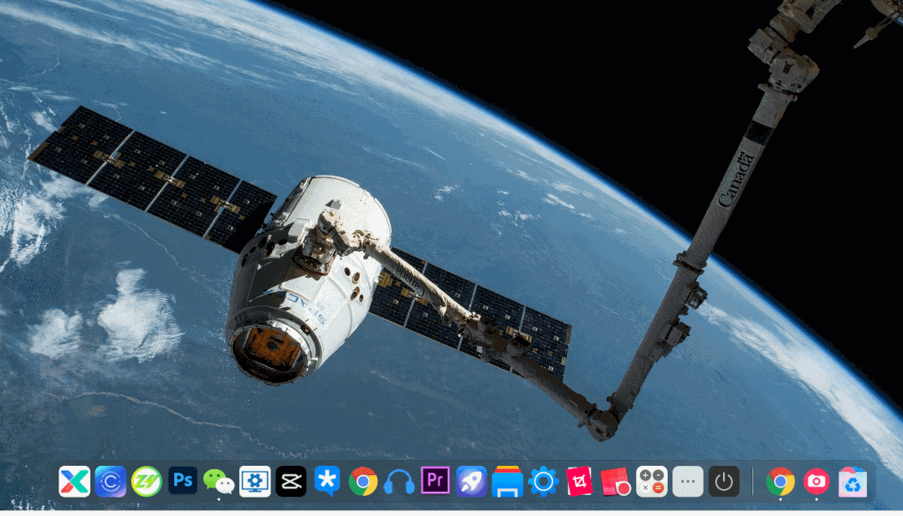Open the green ZY app
This screenshot has height=516, width=903.
click(x=146, y=482)
